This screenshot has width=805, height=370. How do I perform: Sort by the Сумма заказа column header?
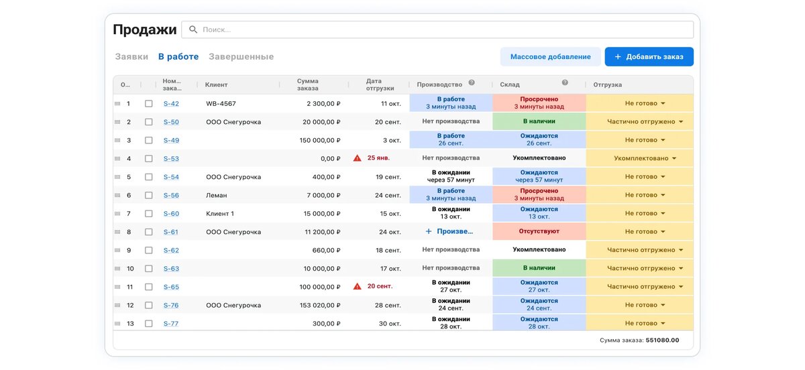coord(307,84)
